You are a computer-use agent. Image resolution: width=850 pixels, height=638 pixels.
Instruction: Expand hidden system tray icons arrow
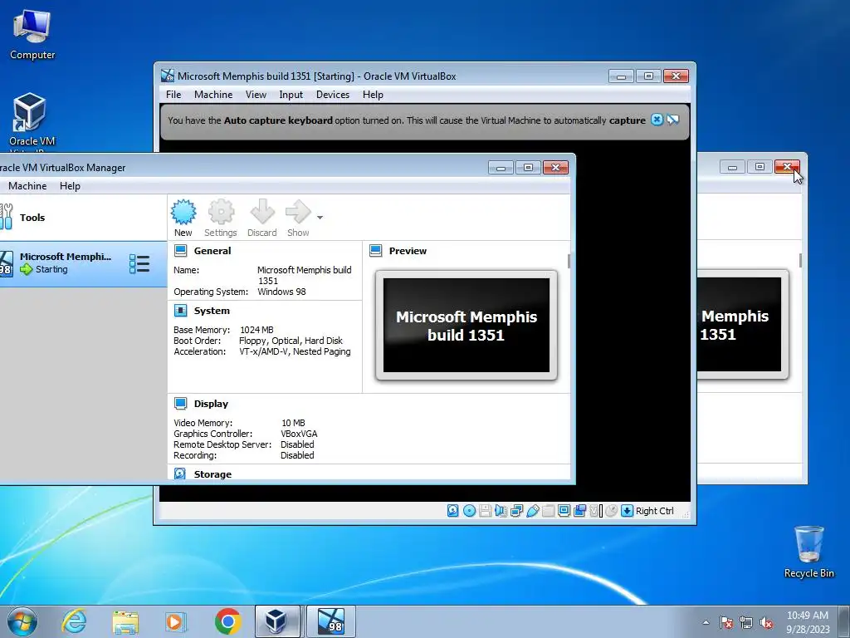(706, 622)
